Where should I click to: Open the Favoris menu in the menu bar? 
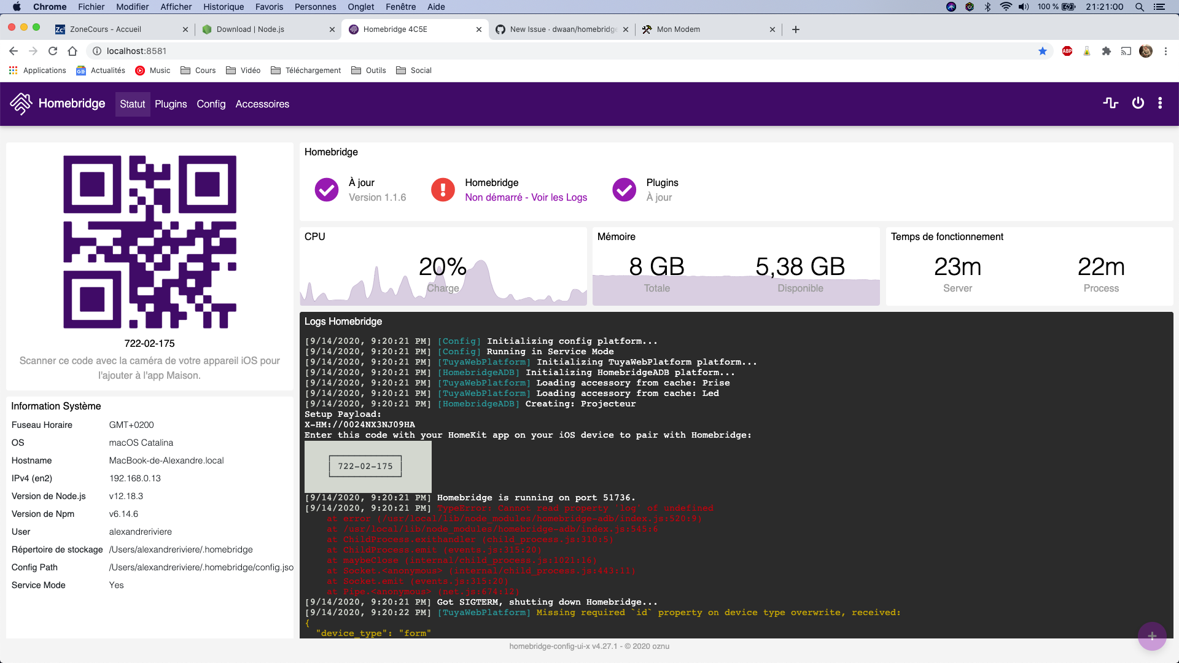click(269, 7)
